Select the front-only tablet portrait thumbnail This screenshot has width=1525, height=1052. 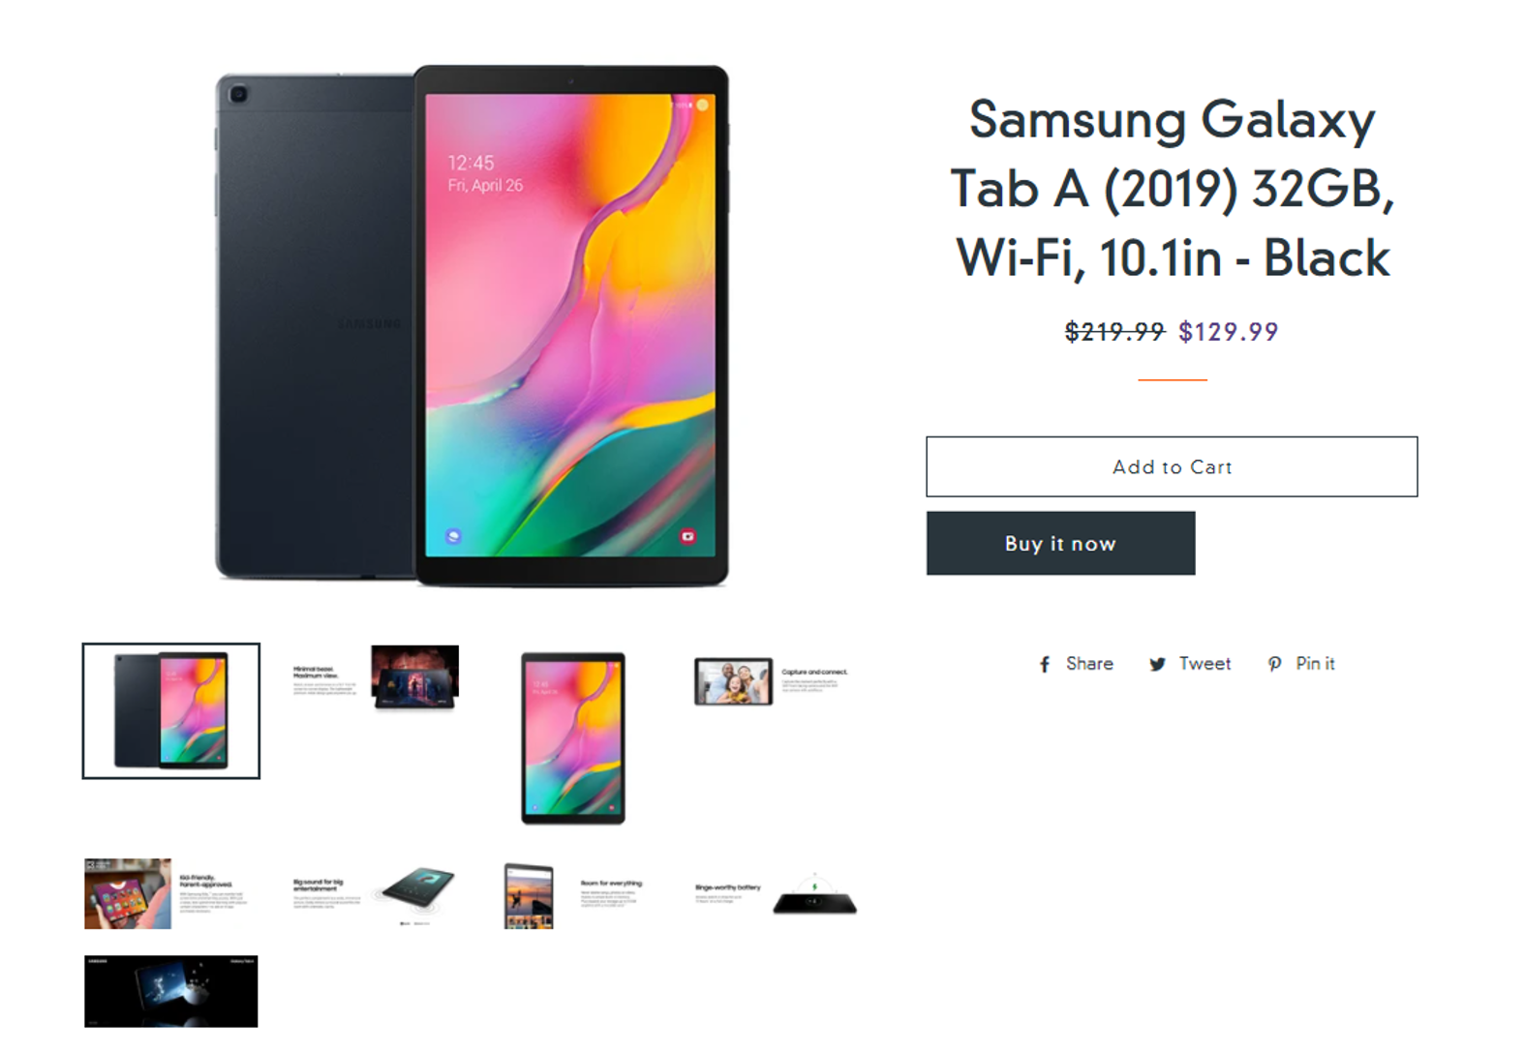coord(573,737)
